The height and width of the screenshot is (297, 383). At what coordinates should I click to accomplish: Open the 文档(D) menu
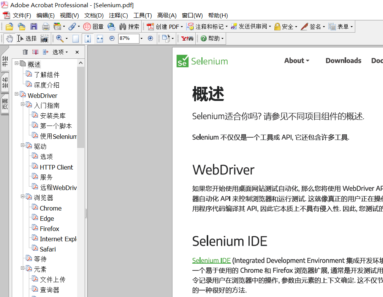click(94, 15)
